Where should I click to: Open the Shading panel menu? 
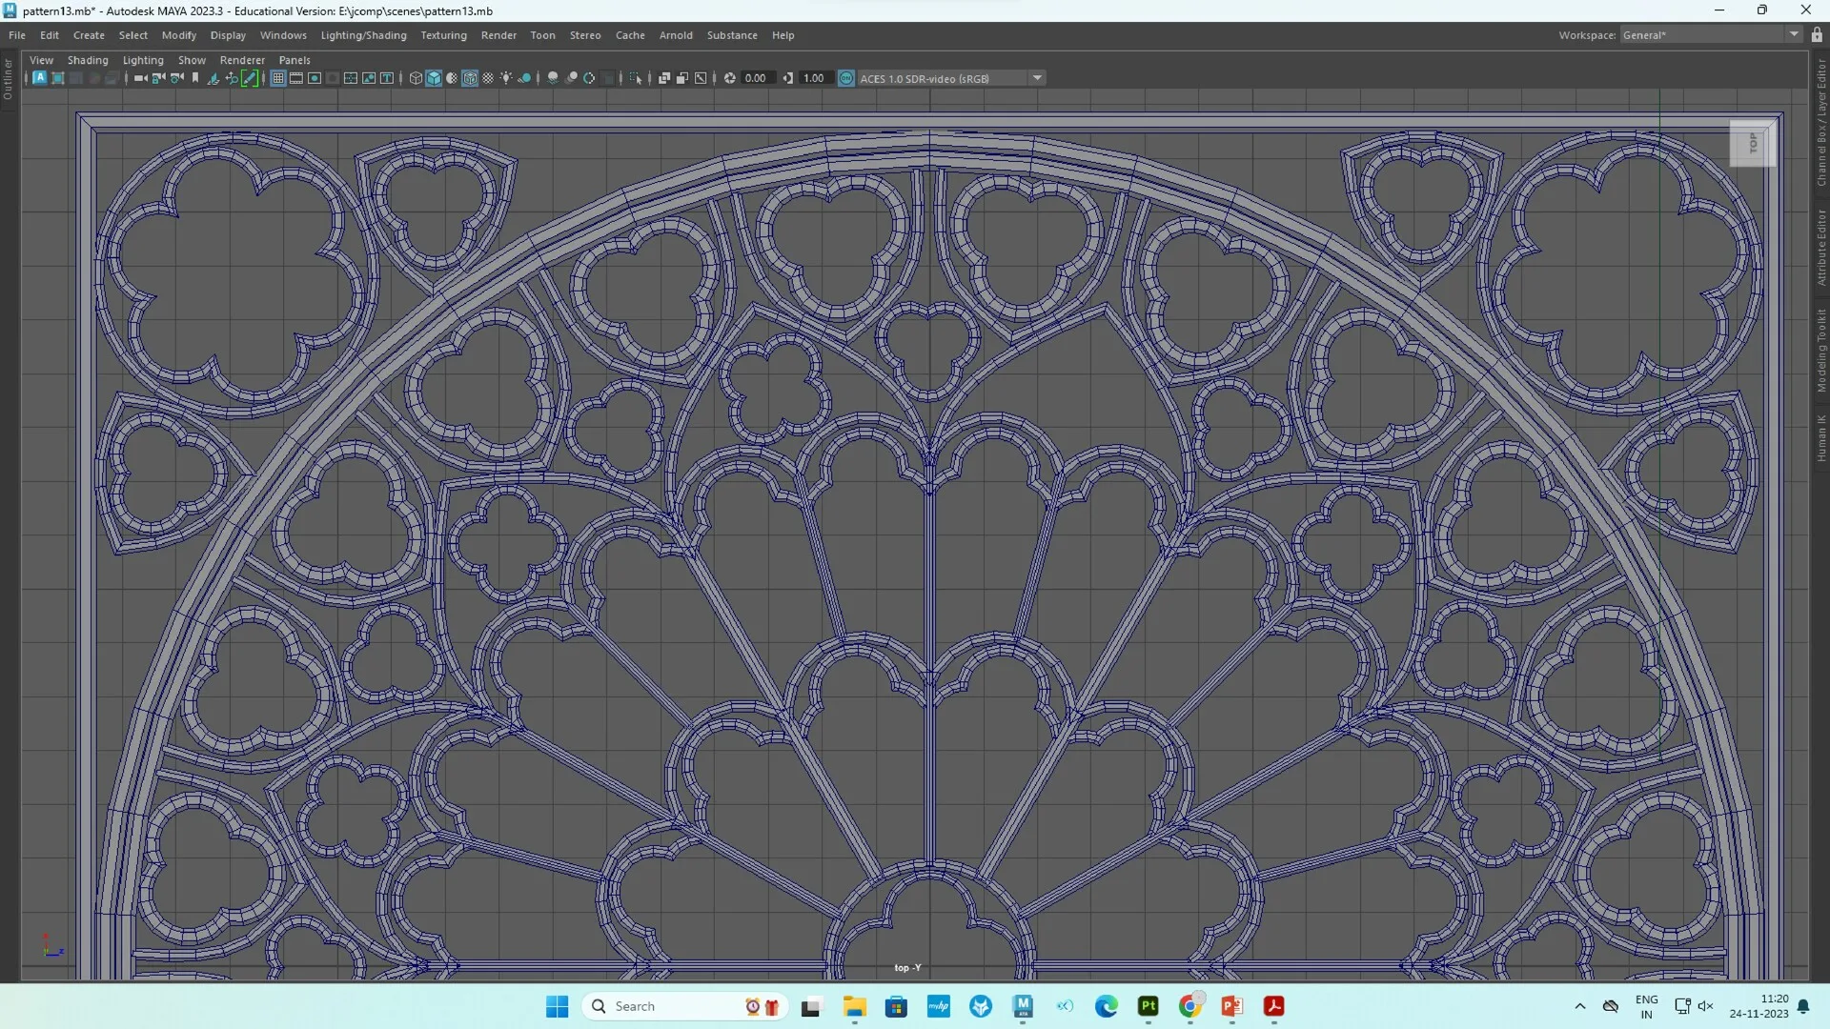[x=88, y=59]
